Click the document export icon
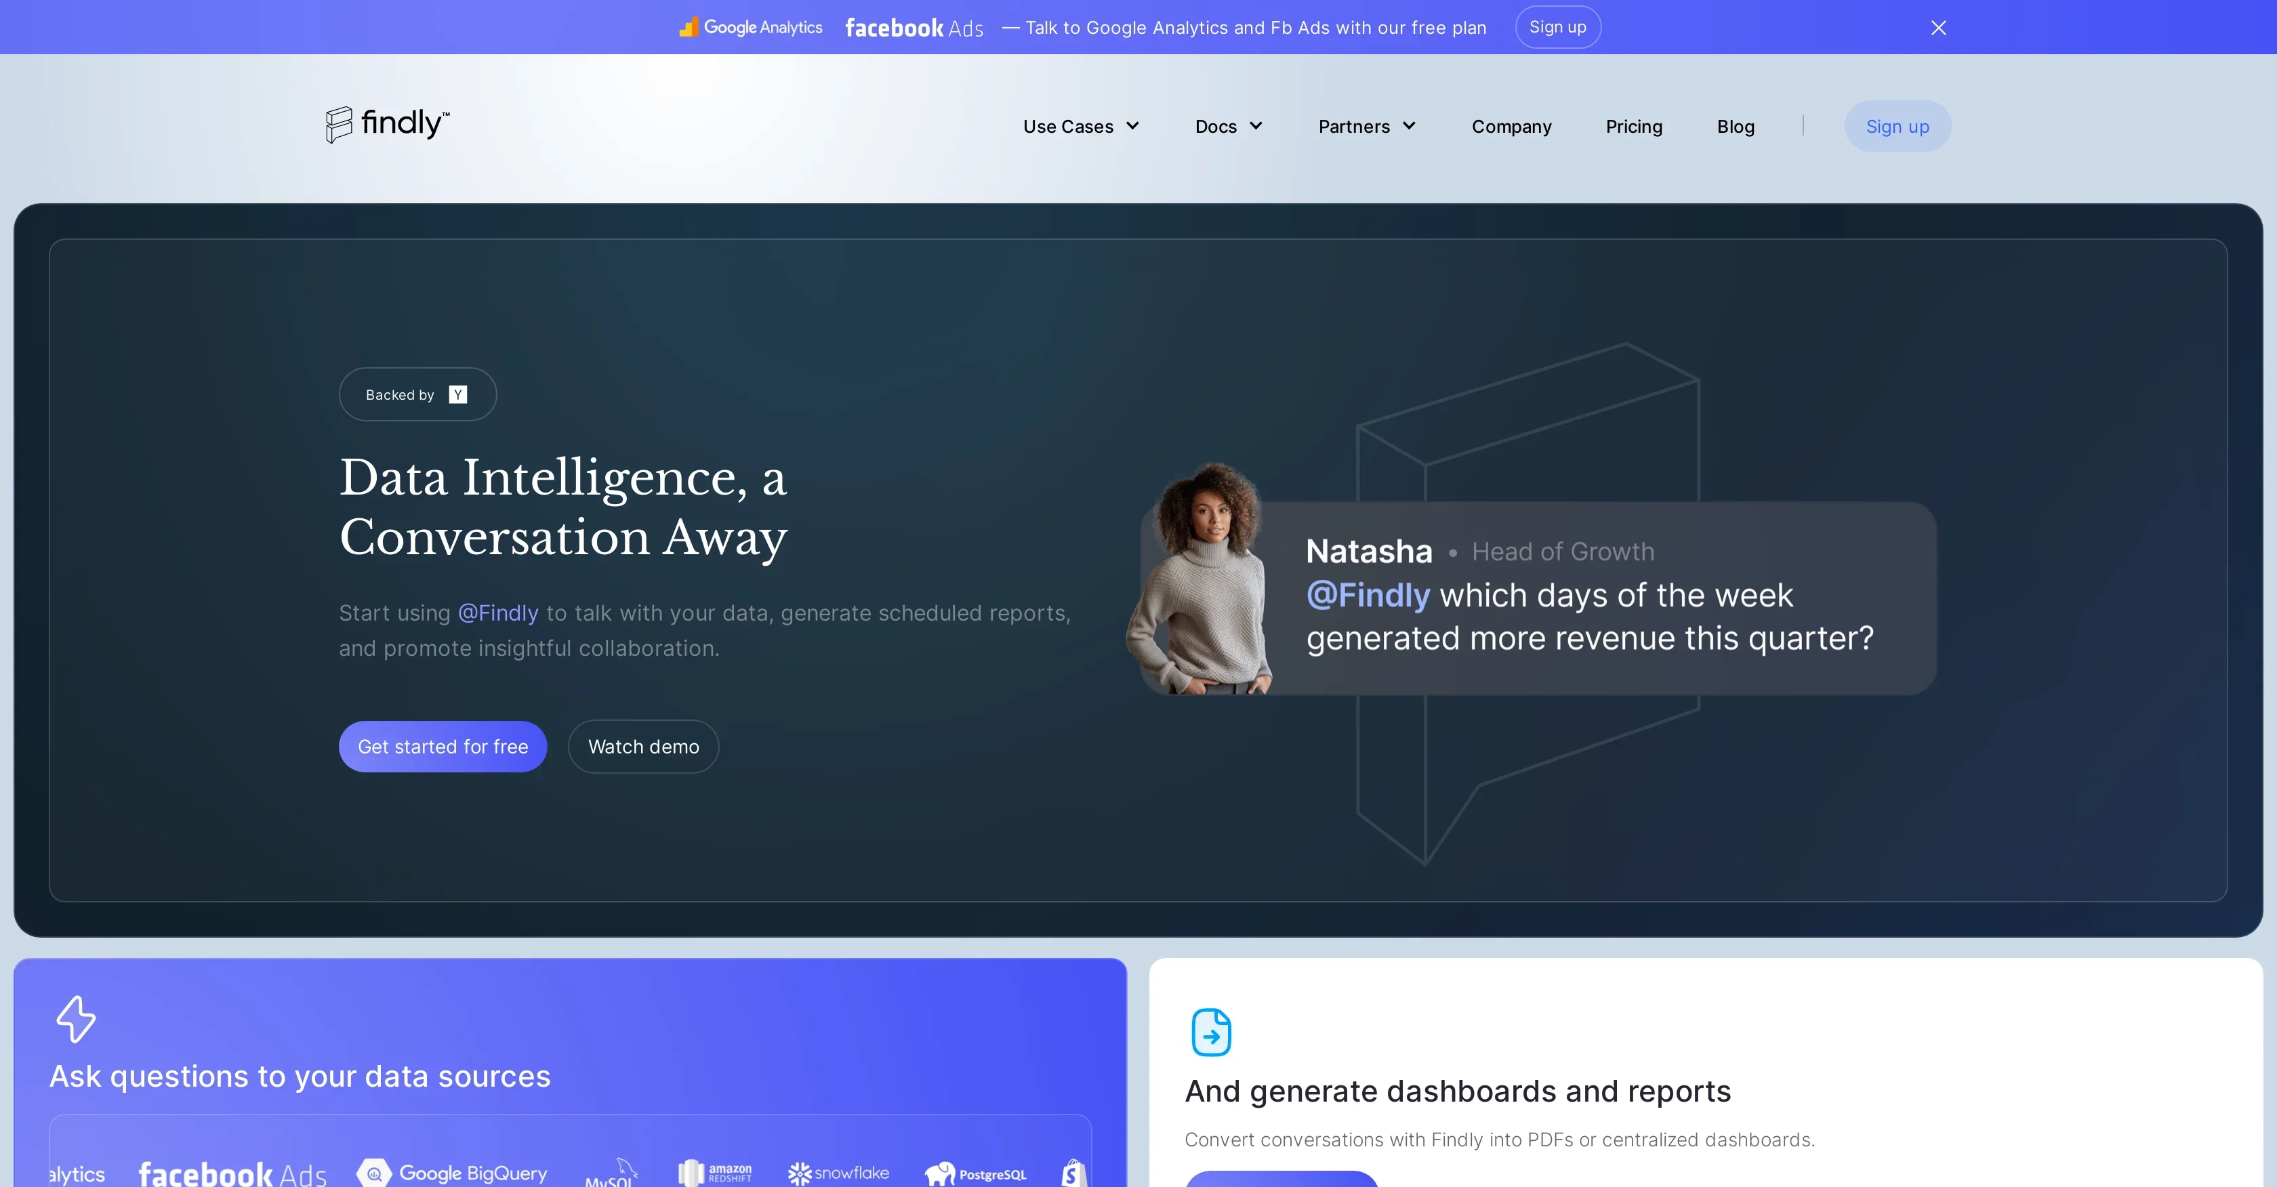The height and width of the screenshot is (1187, 2277). tap(1211, 1031)
